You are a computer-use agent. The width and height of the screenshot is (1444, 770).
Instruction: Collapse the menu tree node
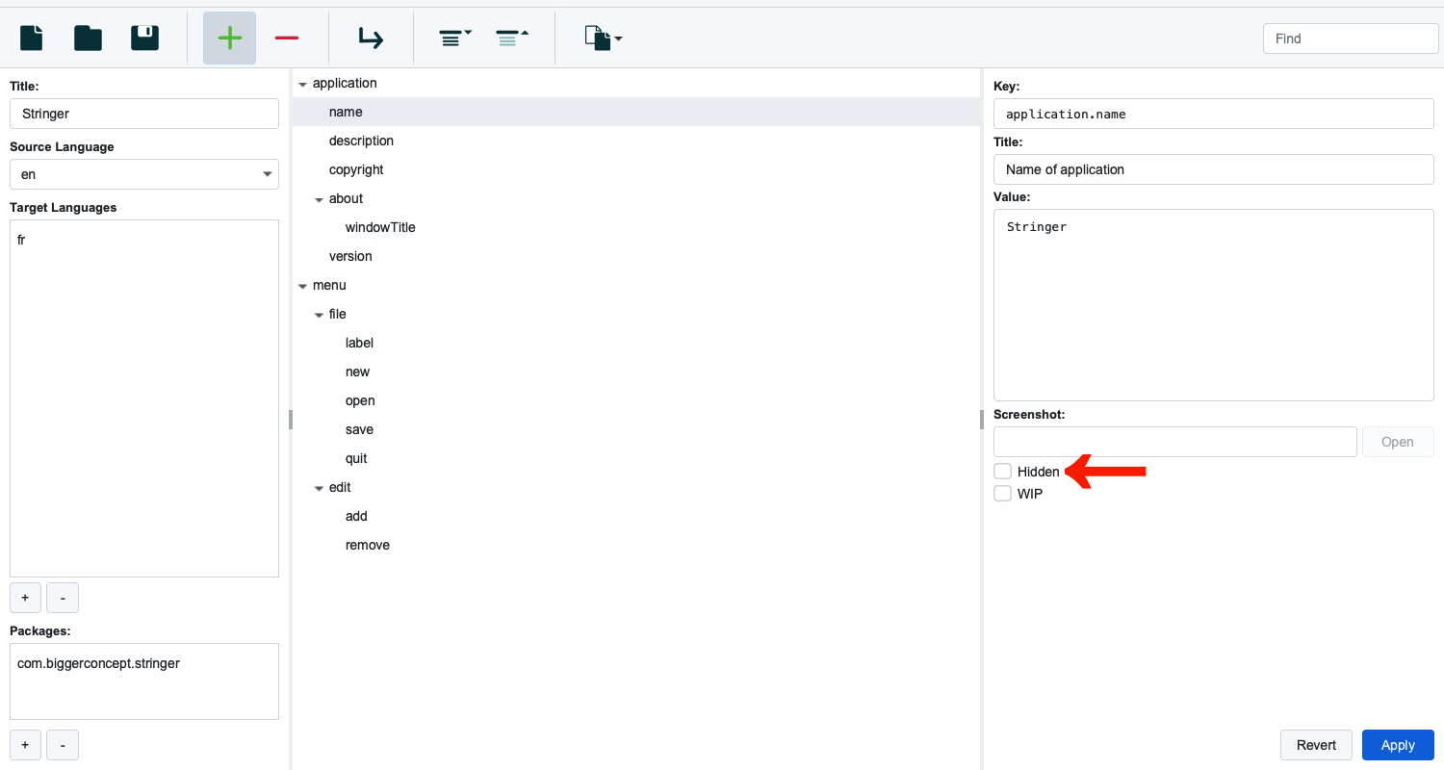(302, 286)
